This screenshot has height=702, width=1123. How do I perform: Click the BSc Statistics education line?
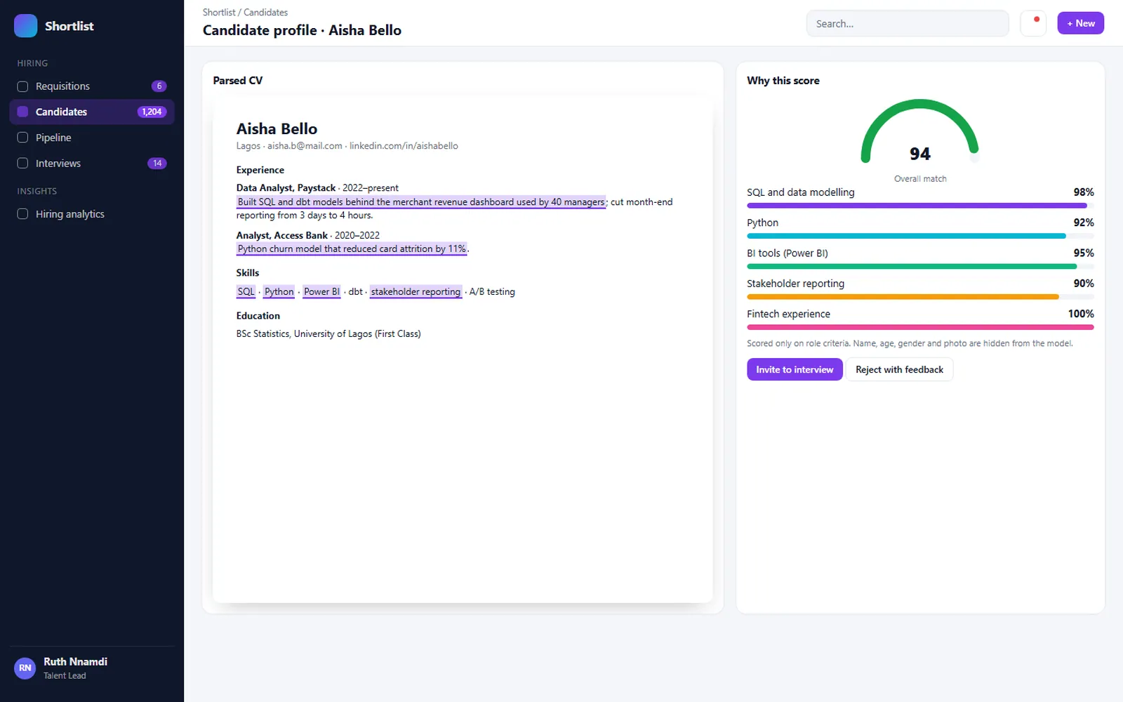pos(328,334)
